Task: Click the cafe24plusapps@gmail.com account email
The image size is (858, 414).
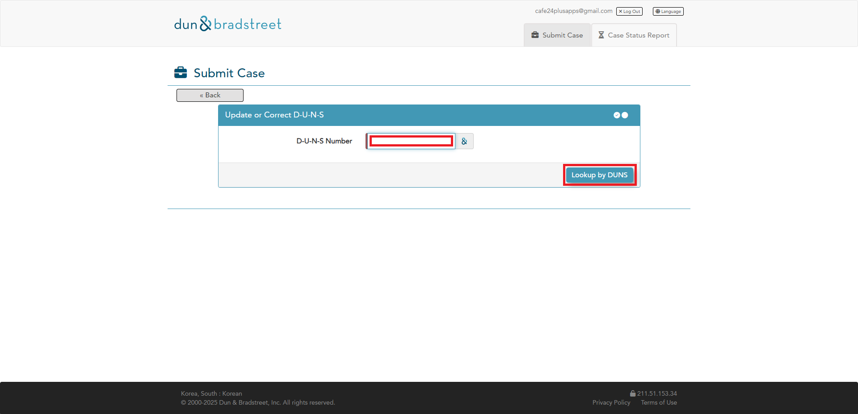Action: [x=574, y=11]
